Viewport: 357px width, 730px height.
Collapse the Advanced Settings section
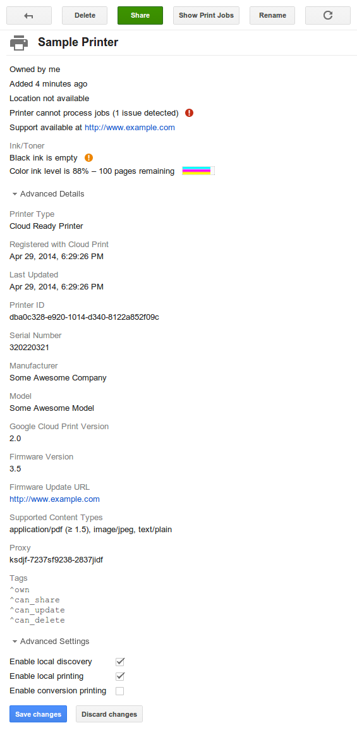pos(51,641)
